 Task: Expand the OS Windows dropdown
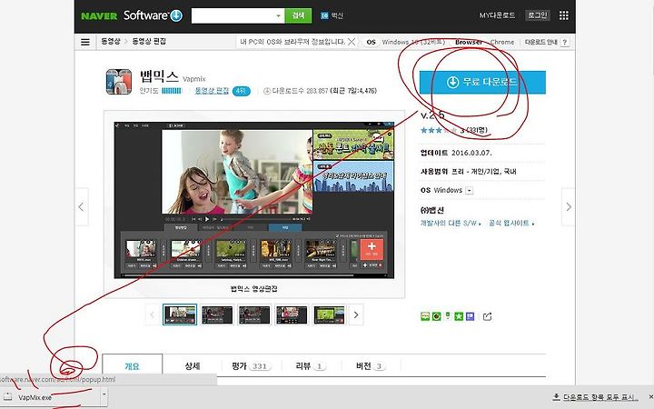click(x=470, y=190)
